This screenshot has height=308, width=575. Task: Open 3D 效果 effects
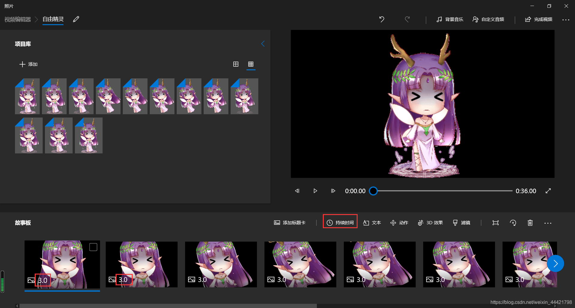click(430, 223)
